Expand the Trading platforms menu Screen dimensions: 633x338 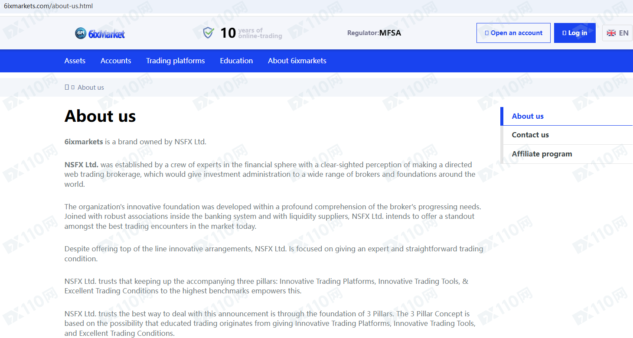(175, 61)
